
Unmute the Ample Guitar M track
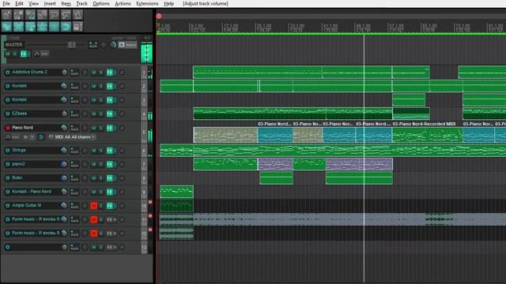(93, 206)
